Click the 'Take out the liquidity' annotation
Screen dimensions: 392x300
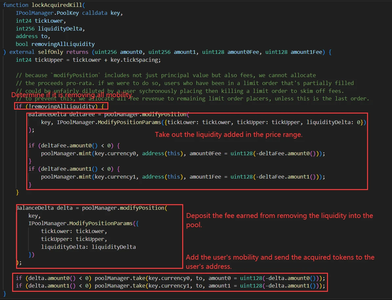coord(228,135)
